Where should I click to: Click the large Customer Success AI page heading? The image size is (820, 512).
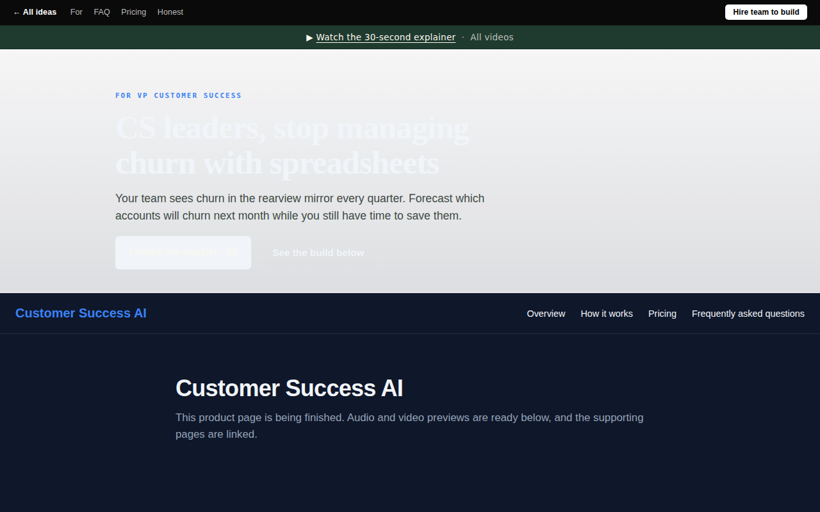pyautogui.click(x=290, y=388)
